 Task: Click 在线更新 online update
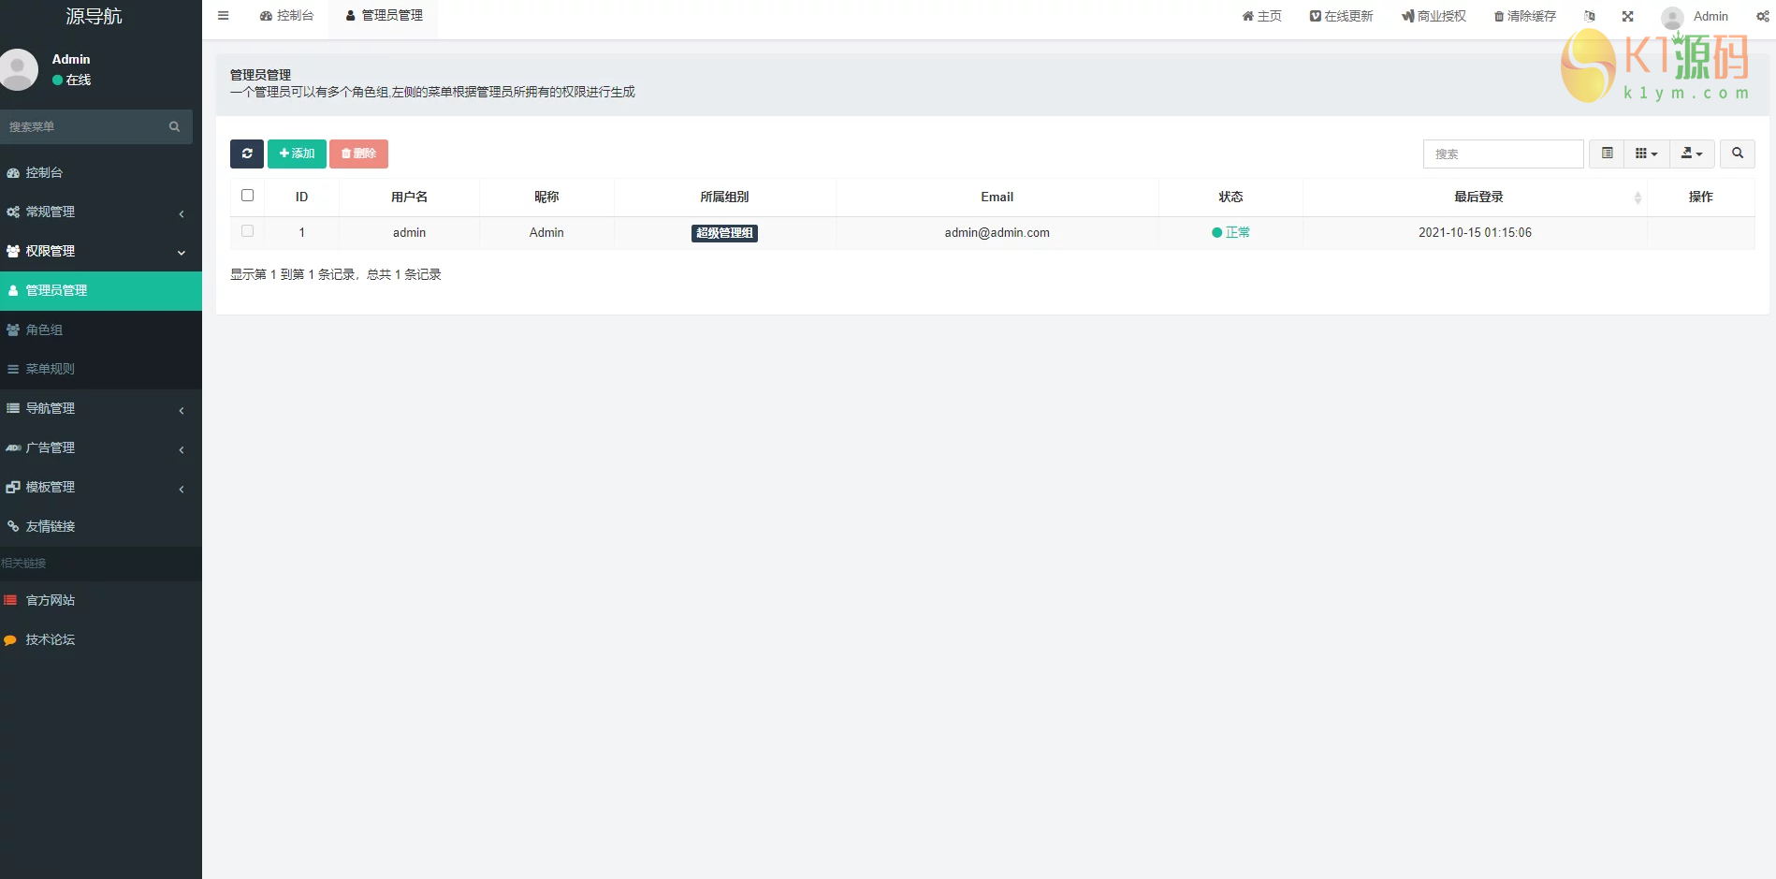tap(1341, 16)
